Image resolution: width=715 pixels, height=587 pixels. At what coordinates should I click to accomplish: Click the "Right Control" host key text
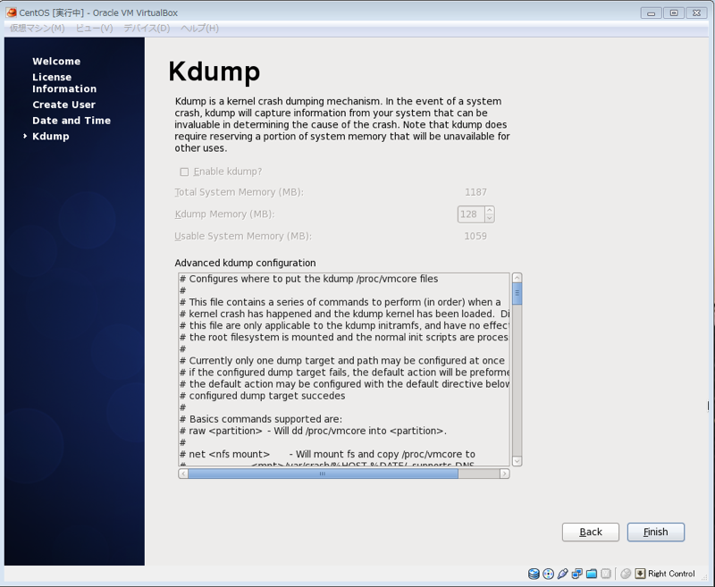click(x=671, y=574)
